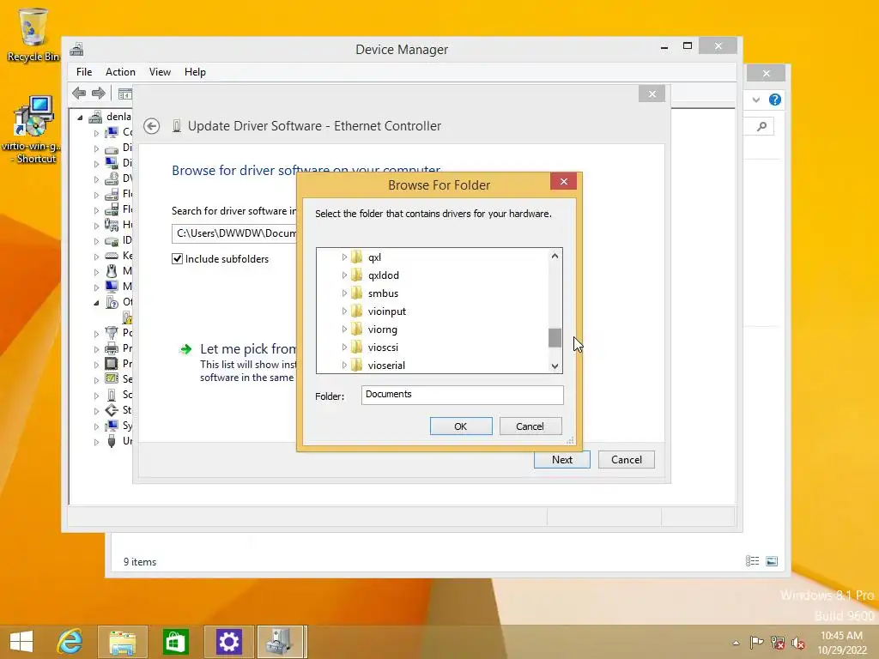Switch Explorer to large icons view
Image resolution: width=879 pixels, height=659 pixels.
772,561
